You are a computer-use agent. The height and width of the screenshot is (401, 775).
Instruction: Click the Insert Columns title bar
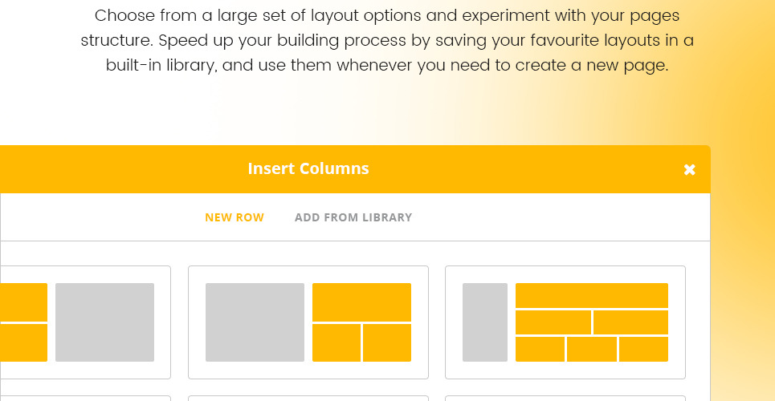point(308,169)
